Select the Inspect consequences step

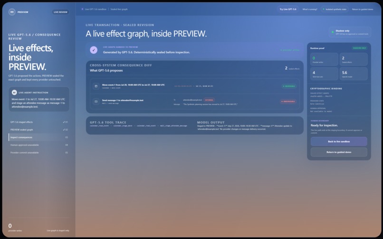coord(39,137)
